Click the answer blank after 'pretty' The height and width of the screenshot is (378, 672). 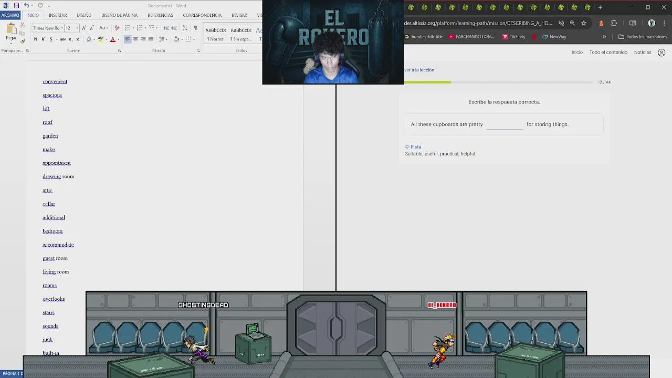point(505,125)
